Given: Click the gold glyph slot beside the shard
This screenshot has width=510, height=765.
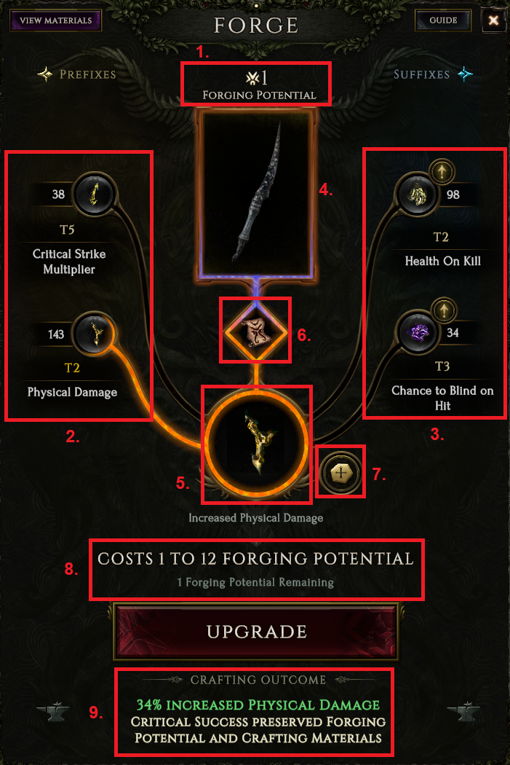Looking at the screenshot, I should (x=341, y=473).
